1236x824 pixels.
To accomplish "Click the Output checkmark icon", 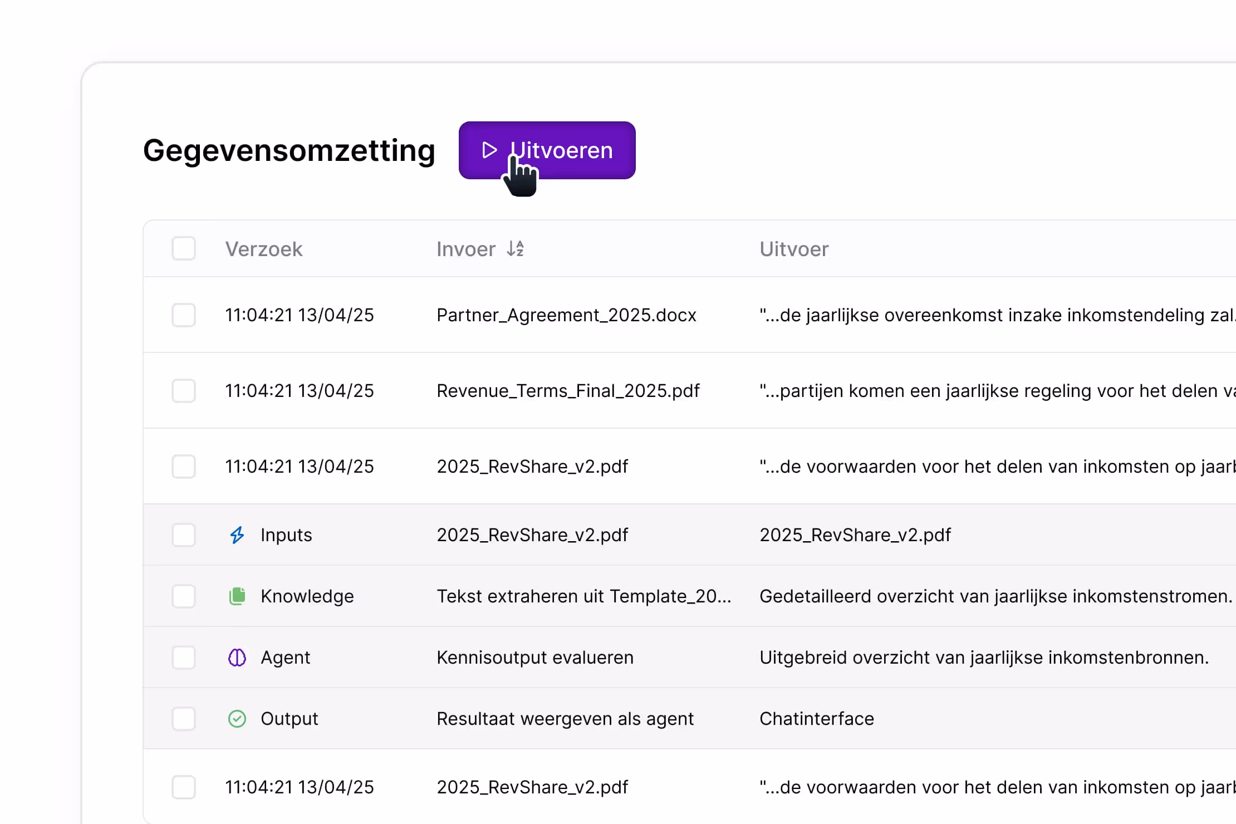I will tap(237, 719).
